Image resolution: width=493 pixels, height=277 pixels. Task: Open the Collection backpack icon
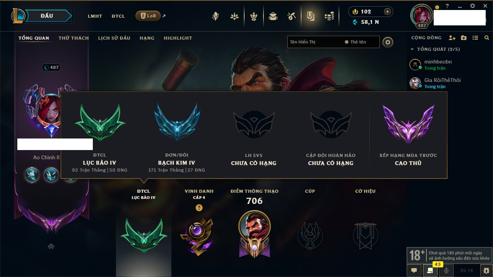click(273, 16)
